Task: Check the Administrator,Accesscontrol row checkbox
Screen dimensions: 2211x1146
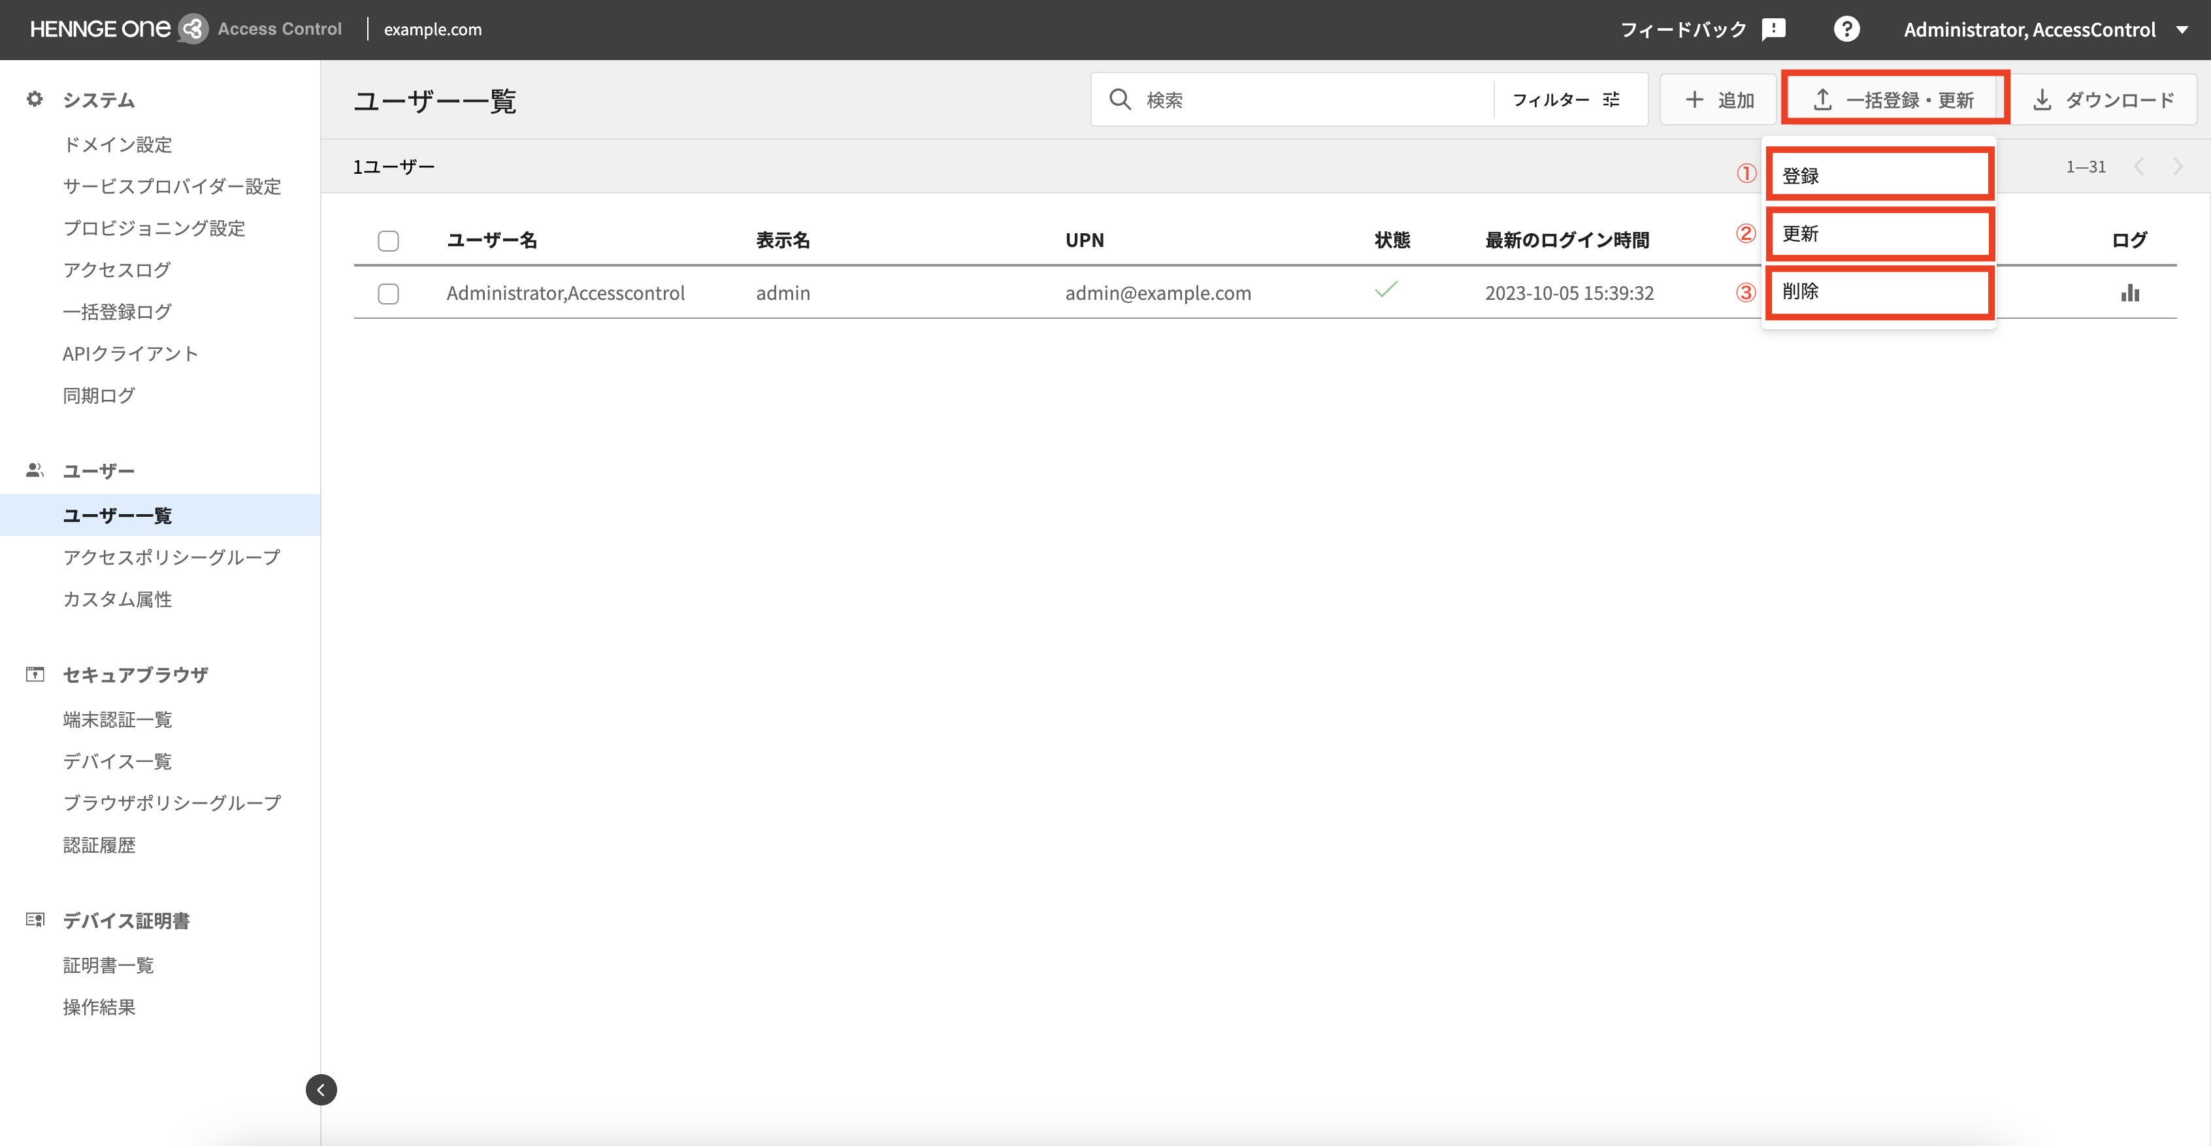Action: (x=388, y=293)
